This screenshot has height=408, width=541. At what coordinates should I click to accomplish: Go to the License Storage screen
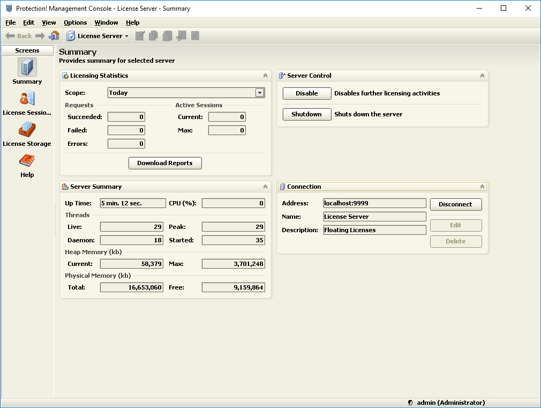coord(27,133)
